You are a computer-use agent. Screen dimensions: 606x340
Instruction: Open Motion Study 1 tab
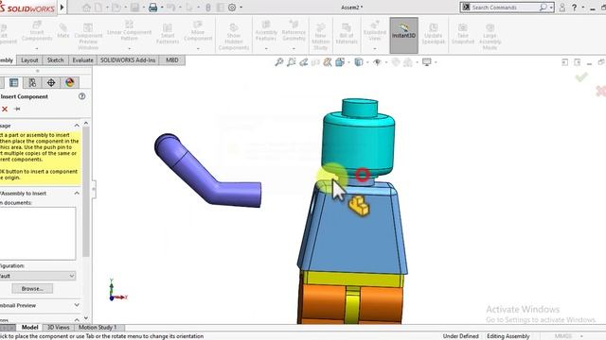pos(98,328)
